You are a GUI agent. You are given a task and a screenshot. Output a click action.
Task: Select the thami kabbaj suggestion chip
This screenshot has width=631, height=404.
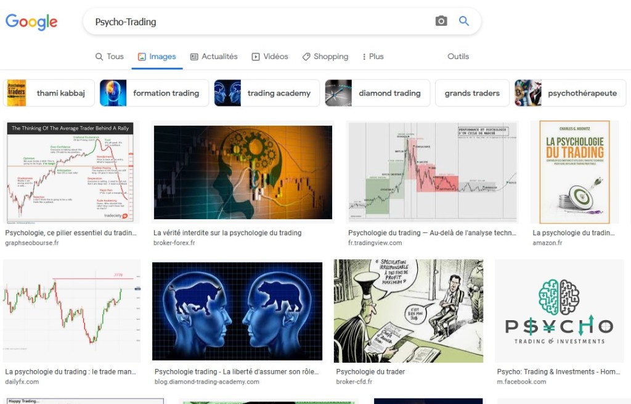tap(49, 93)
